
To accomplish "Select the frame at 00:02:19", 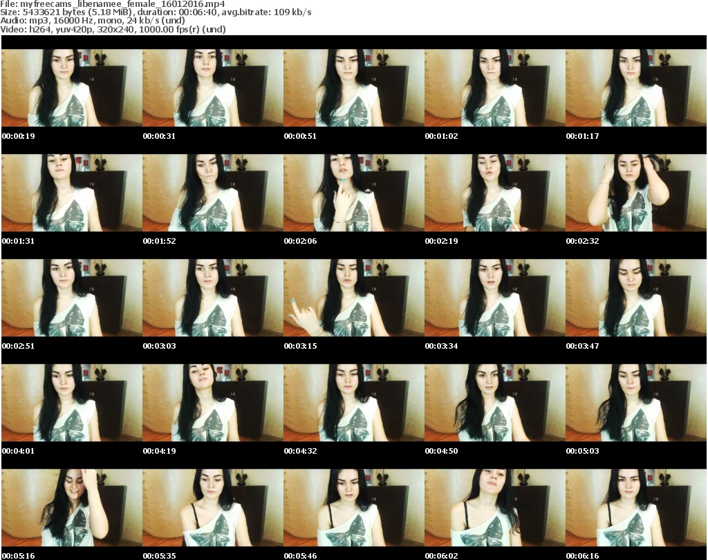I will (x=495, y=193).
